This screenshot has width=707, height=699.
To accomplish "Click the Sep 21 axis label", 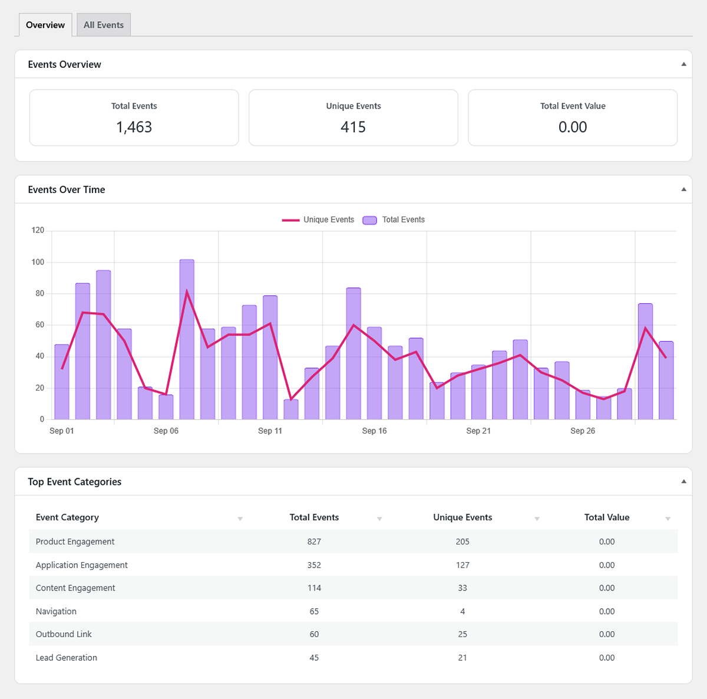I will pyautogui.click(x=478, y=431).
